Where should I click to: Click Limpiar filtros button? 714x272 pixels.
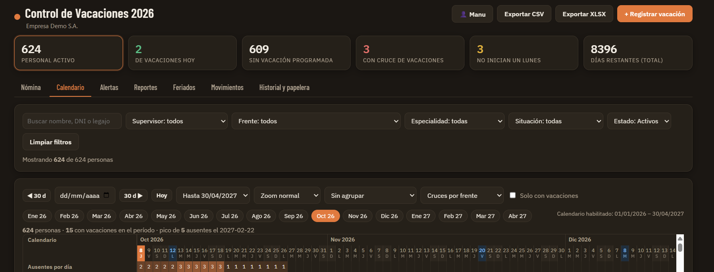(x=51, y=142)
